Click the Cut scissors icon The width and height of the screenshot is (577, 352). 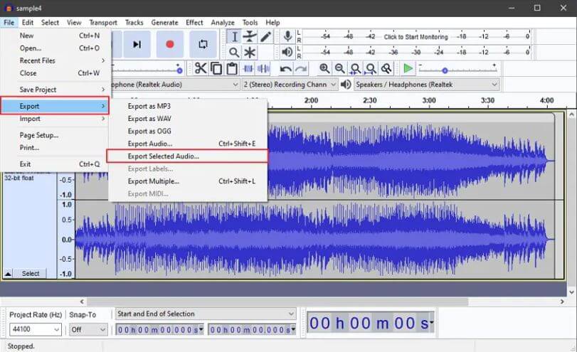201,68
